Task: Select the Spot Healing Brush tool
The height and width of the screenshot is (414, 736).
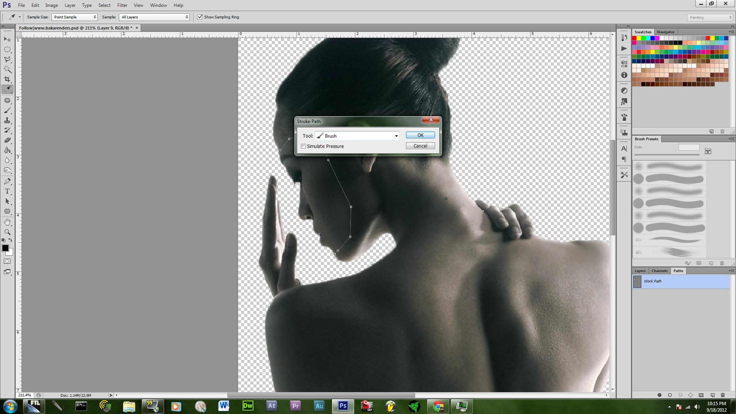Action: click(7, 100)
